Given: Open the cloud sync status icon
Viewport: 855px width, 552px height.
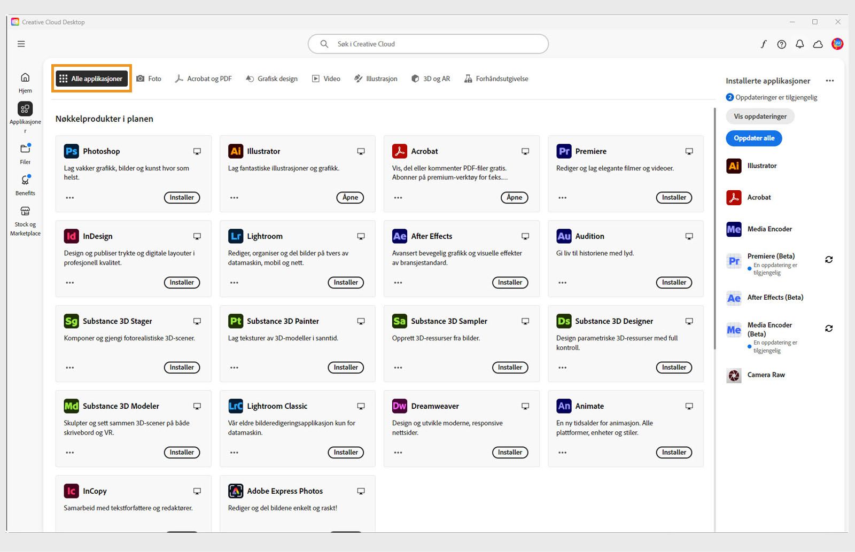Looking at the screenshot, I should tap(818, 45).
